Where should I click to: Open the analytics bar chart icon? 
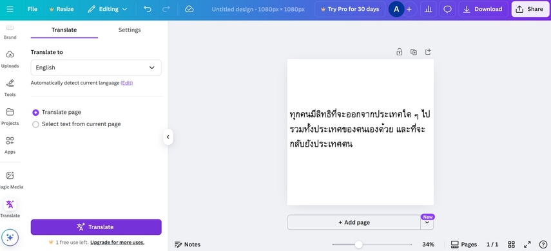[428, 9]
